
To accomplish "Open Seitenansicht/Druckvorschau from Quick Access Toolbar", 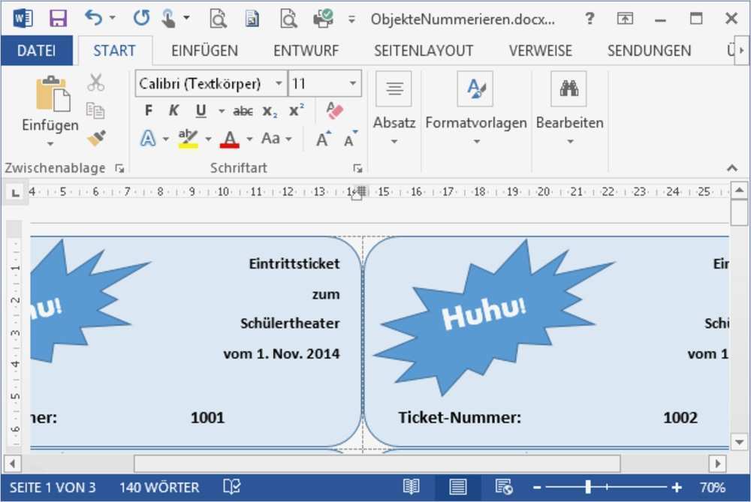I will 218,18.
